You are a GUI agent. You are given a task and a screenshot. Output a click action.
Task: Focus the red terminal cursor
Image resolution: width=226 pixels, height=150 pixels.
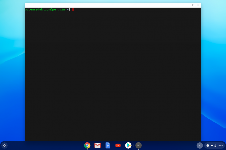coord(73,9)
